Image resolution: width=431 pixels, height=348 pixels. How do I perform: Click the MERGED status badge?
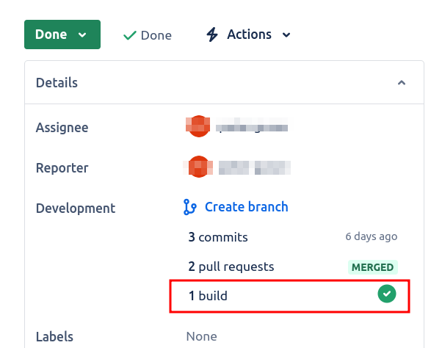[373, 267]
